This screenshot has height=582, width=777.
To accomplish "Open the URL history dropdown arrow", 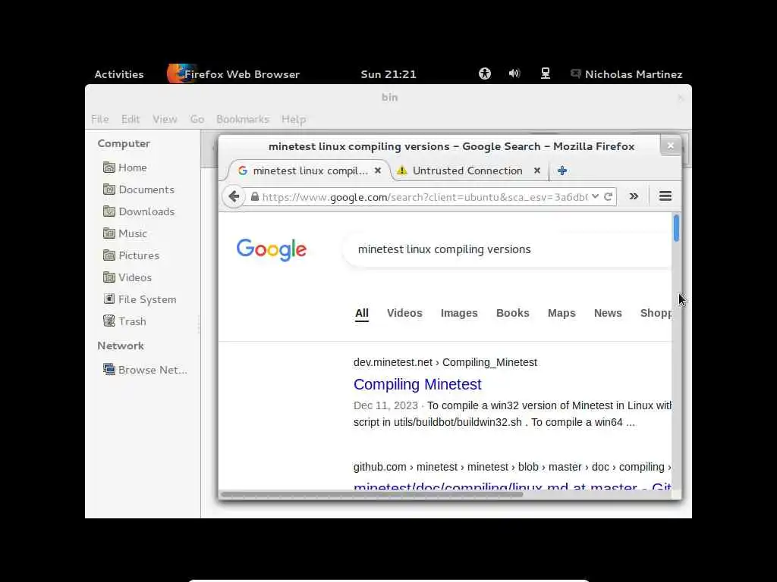I will click(595, 196).
